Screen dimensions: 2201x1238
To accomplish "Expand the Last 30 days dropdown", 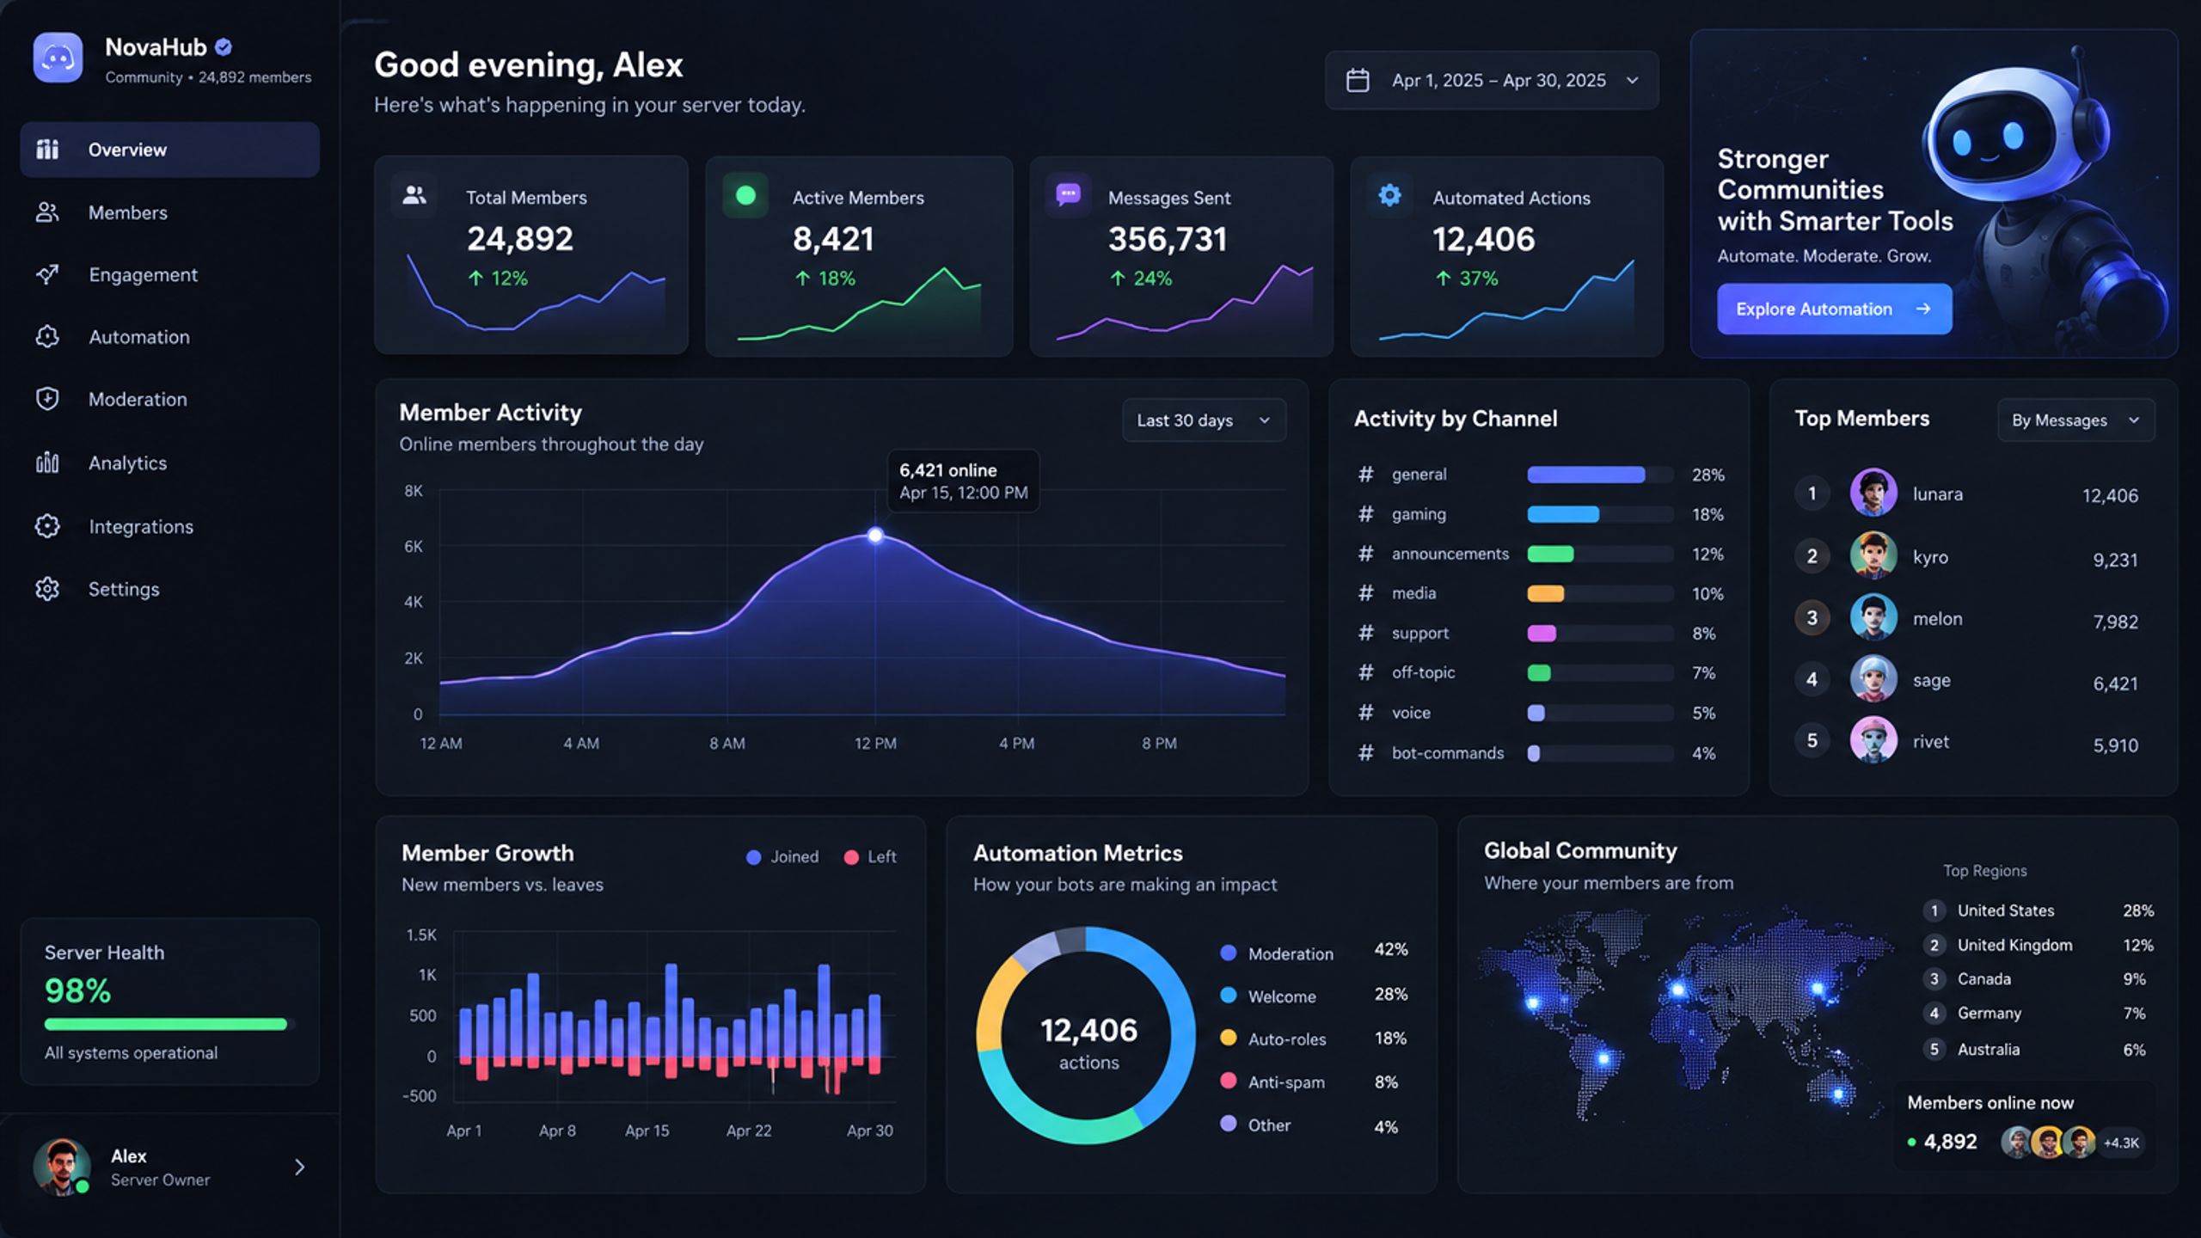I will click(x=1204, y=420).
